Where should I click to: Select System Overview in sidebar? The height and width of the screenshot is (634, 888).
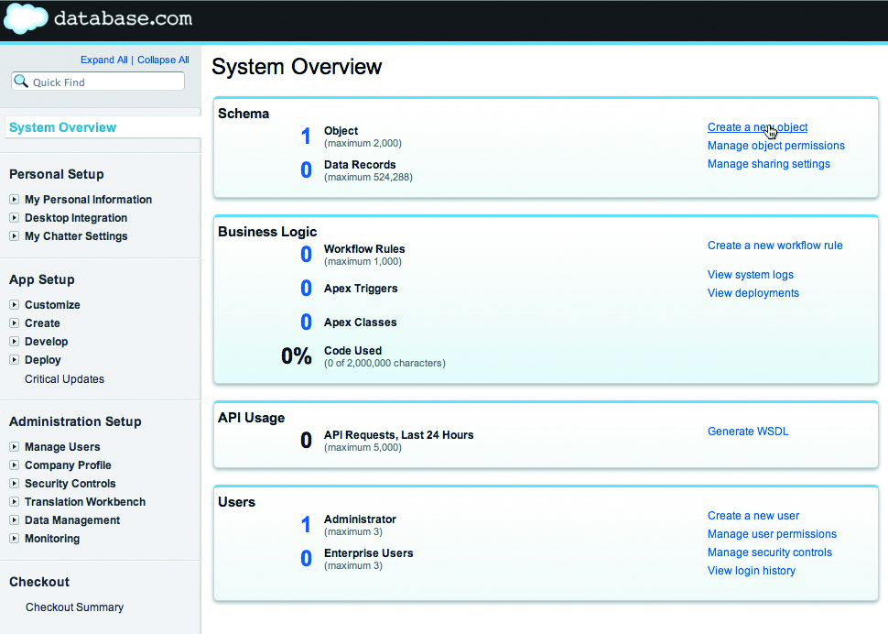pyautogui.click(x=63, y=127)
